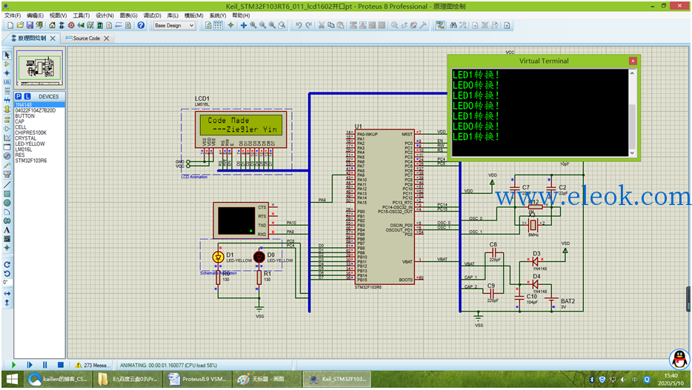Select the 2D circle drawing tool
Image resolution: width=692 pixels, height=390 pixels.
[7, 203]
